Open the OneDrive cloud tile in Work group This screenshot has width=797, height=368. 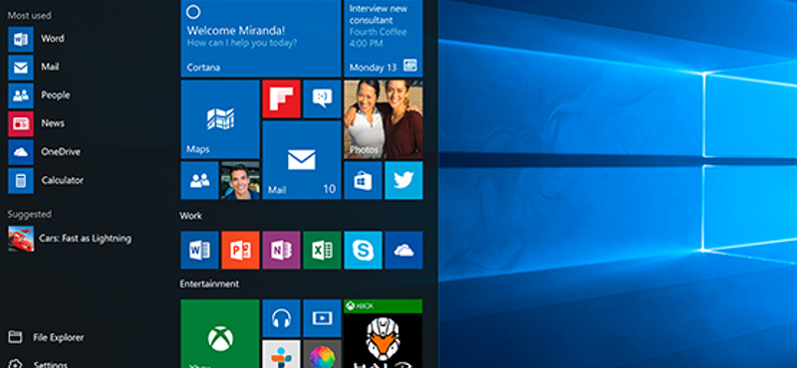click(403, 251)
